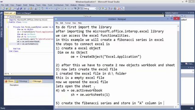Click the Notepad scroll right arrow
The width and height of the screenshot is (195, 110).
tap(176, 107)
